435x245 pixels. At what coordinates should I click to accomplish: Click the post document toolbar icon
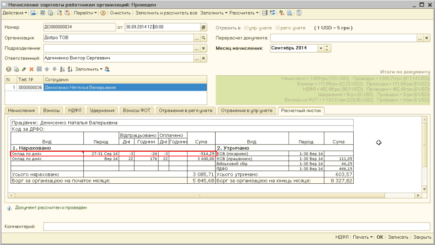coord(59,13)
